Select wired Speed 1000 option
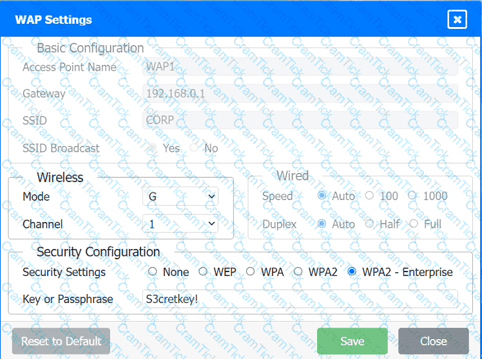Viewport: 482px width, 359px height. click(x=412, y=196)
